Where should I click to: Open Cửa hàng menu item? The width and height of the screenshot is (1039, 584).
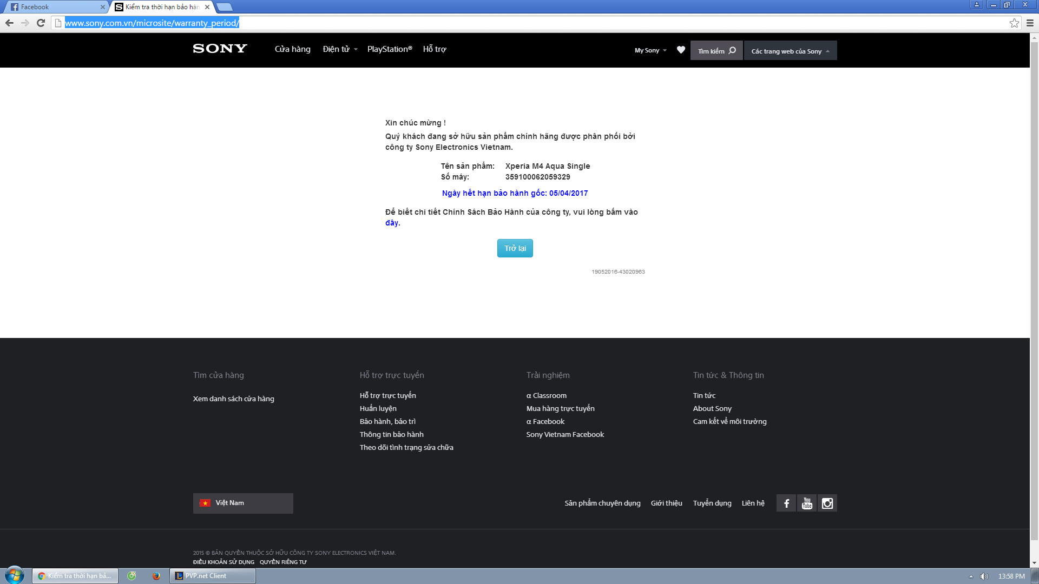tap(293, 49)
